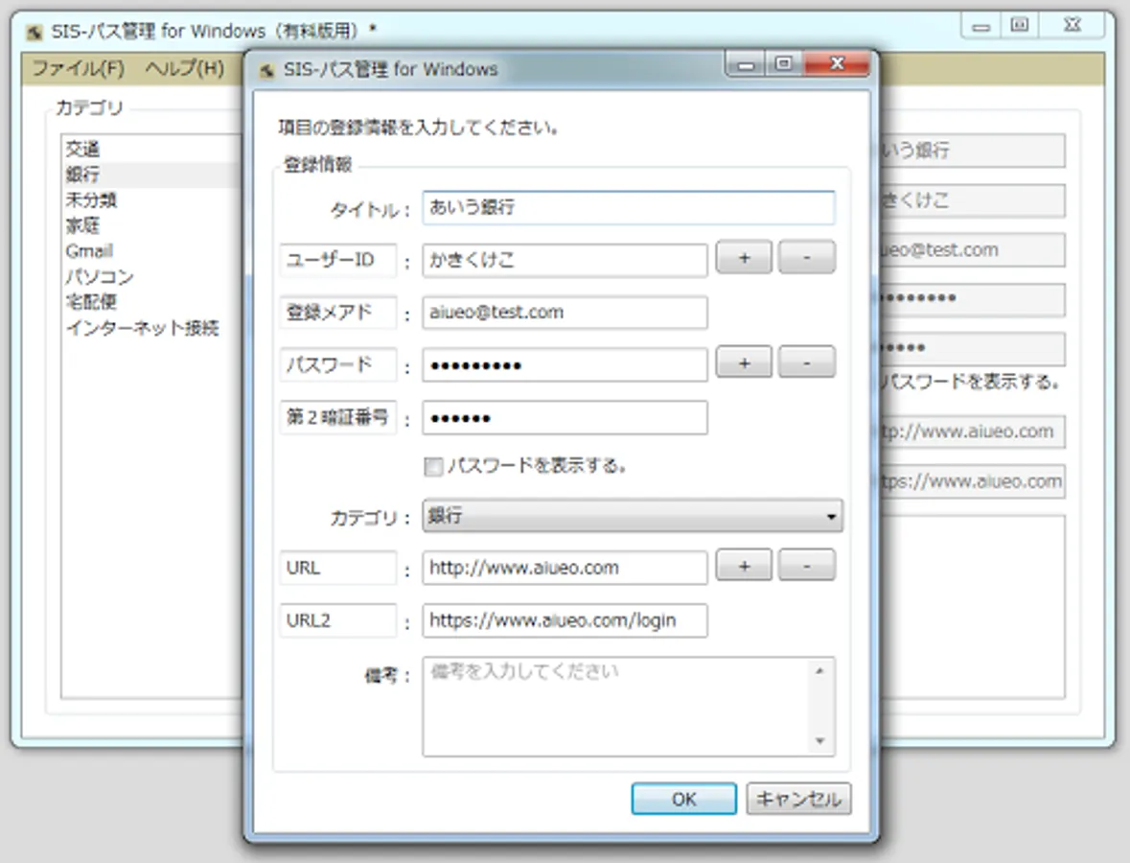Edit the ユーザーID label box
This screenshot has width=1130, height=863.
338,260
